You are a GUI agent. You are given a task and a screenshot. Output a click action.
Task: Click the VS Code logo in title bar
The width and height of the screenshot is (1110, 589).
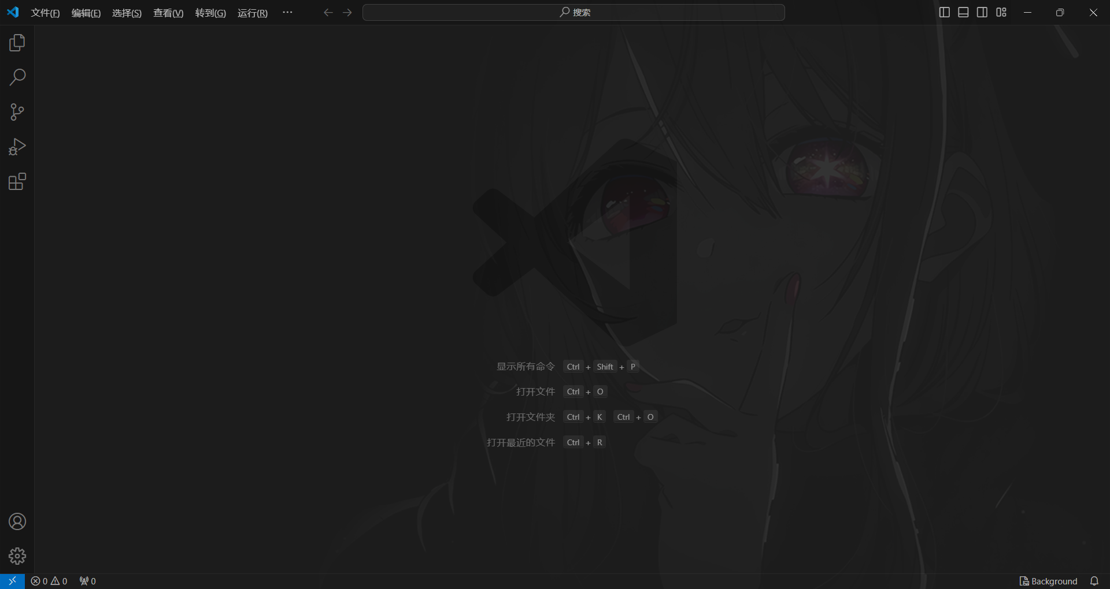(x=13, y=12)
